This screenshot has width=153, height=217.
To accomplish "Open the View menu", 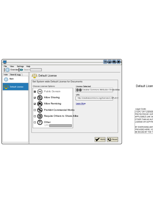I will click(12, 66).
